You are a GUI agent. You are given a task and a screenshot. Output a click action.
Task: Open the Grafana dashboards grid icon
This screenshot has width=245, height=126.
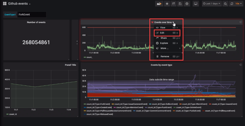[5, 4]
